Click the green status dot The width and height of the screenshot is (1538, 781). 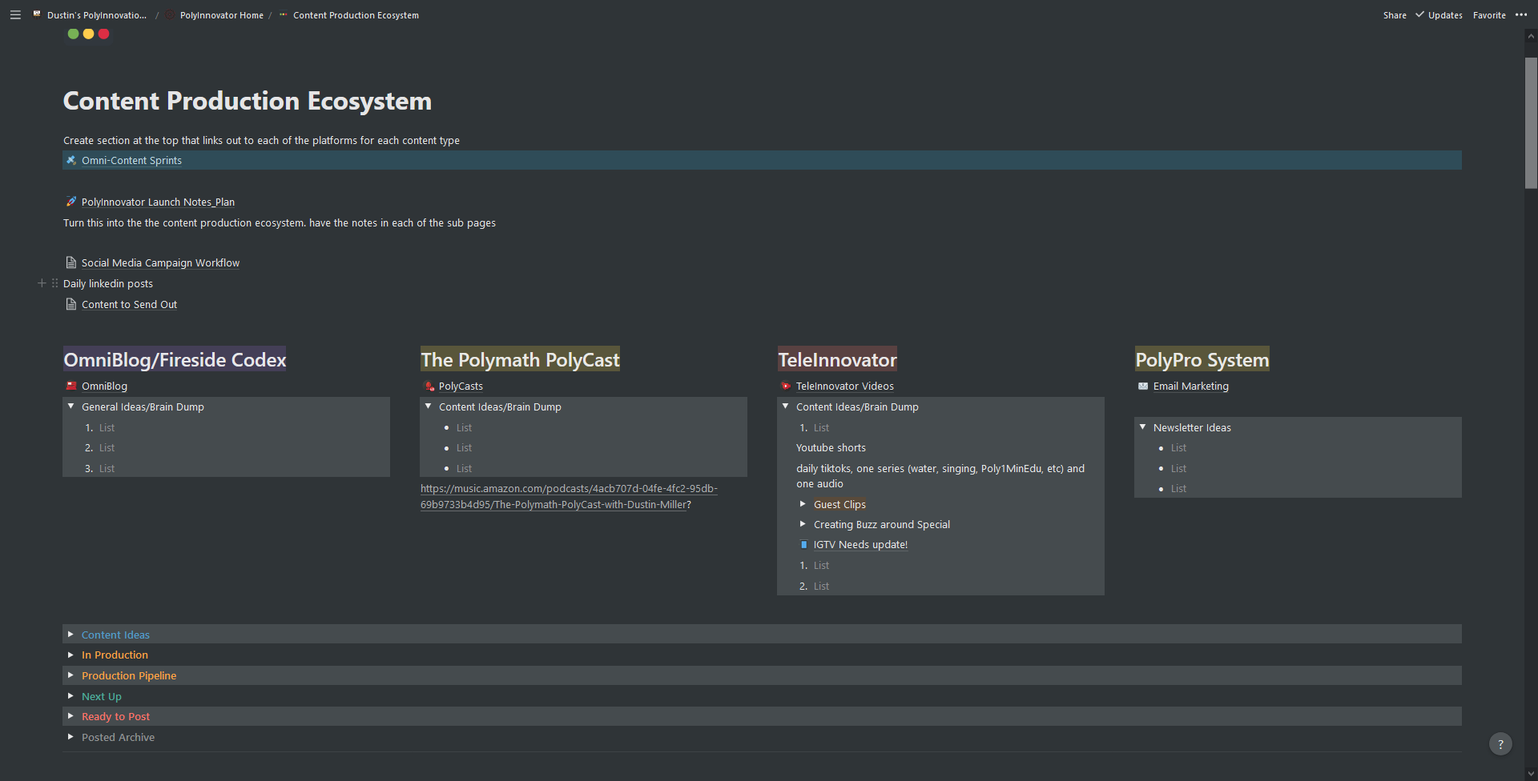(x=72, y=34)
